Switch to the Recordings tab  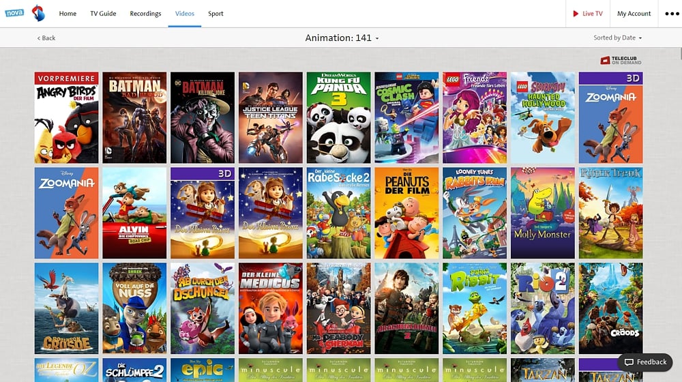[x=145, y=14]
